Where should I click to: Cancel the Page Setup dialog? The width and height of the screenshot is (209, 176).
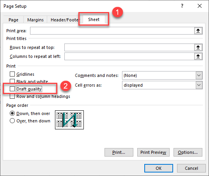(x=191, y=168)
